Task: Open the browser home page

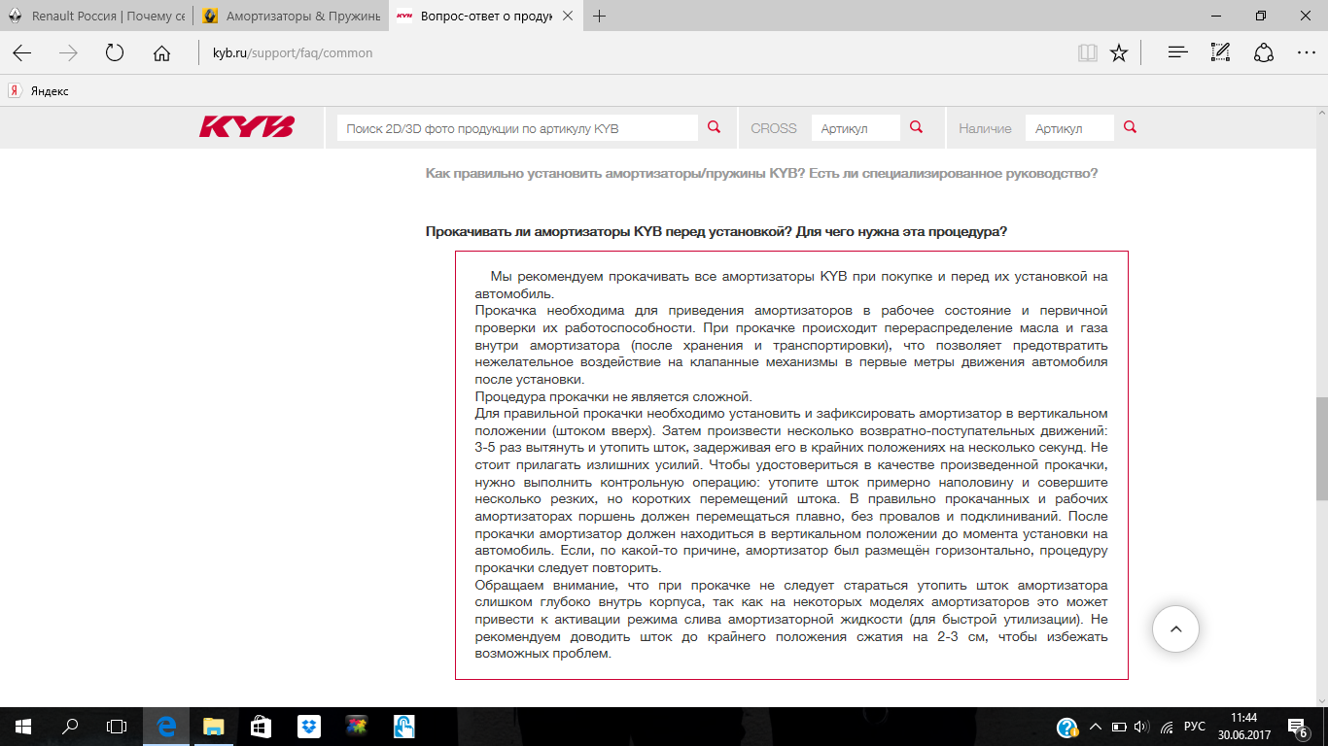Action: 161,52
